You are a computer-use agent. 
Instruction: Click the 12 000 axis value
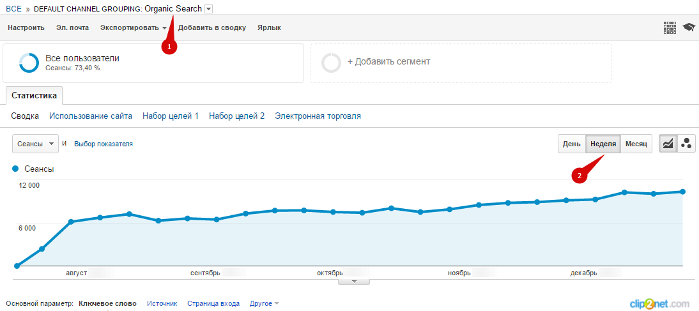pyautogui.click(x=29, y=185)
